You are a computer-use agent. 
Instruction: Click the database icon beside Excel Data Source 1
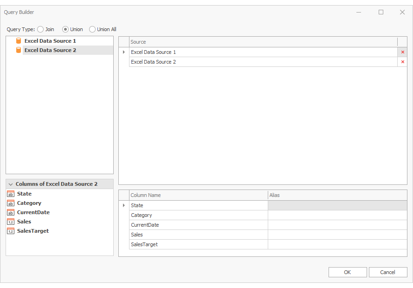click(x=19, y=41)
